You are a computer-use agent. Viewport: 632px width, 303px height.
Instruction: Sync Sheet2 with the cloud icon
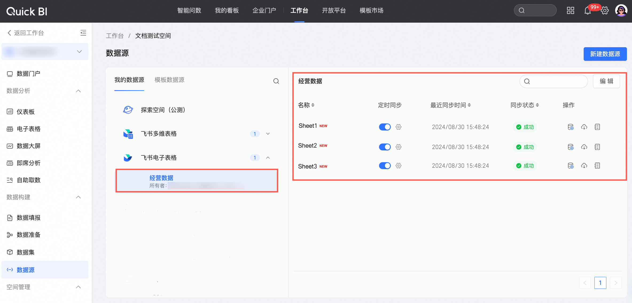[x=584, y=147]
